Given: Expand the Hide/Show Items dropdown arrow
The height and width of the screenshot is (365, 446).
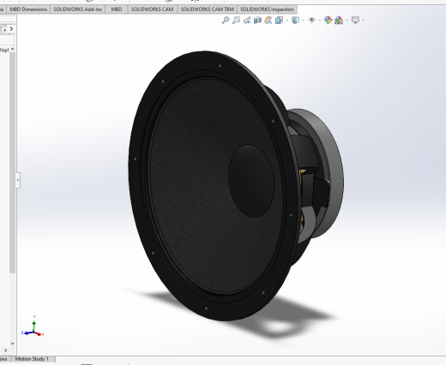Looking at the screenshot, I should click(x=320, y=21).
